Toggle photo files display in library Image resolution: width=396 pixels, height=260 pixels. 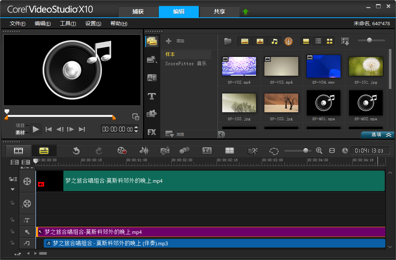click(x=259, y=41)
